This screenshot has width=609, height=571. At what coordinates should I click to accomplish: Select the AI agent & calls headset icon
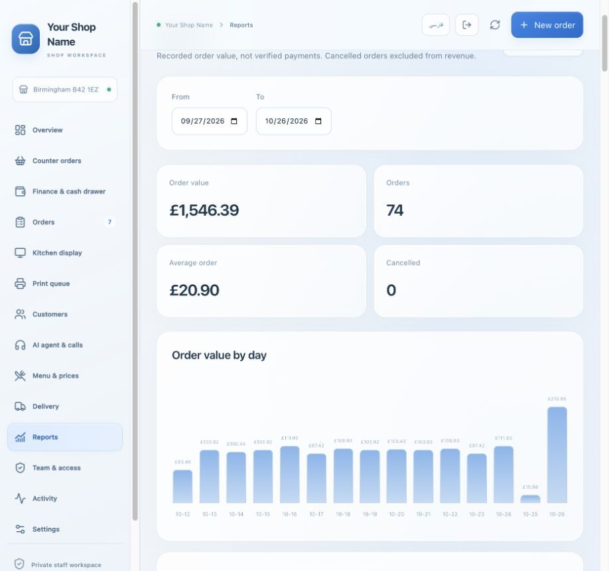click(20, 345)
